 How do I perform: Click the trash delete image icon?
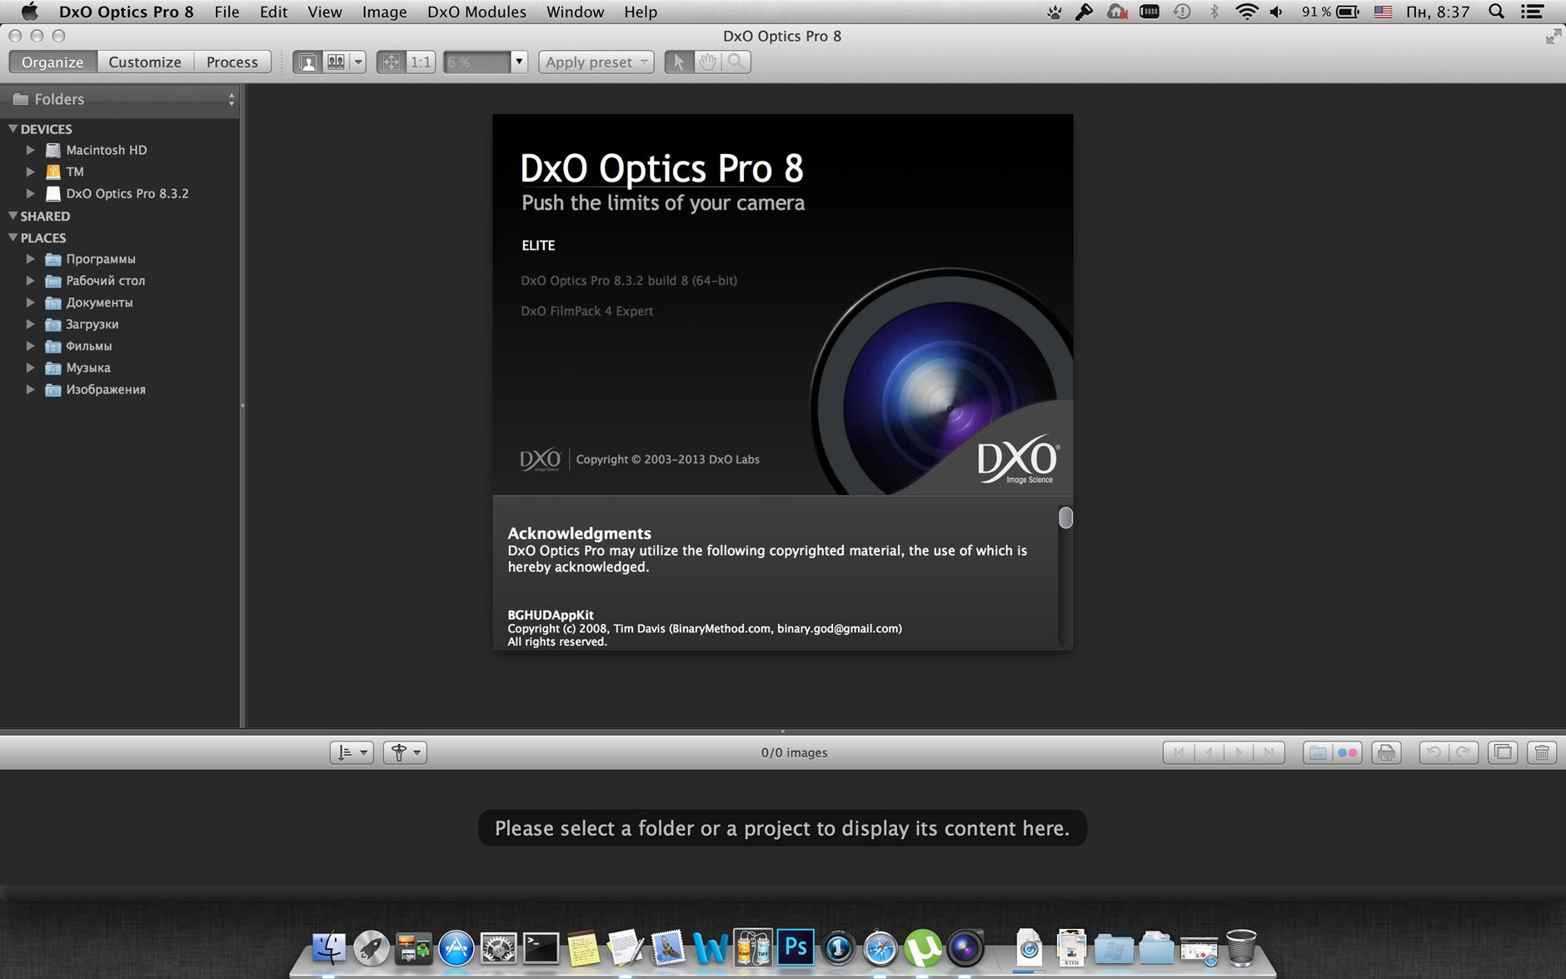[x=1542, y=752]
